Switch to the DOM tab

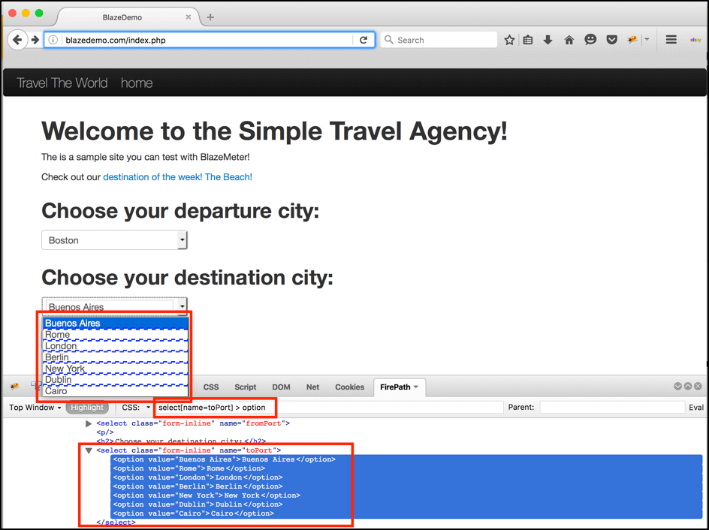(281, 387)
